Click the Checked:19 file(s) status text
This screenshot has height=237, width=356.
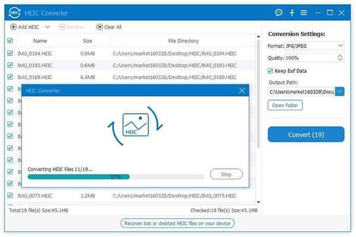click(224, 210)
